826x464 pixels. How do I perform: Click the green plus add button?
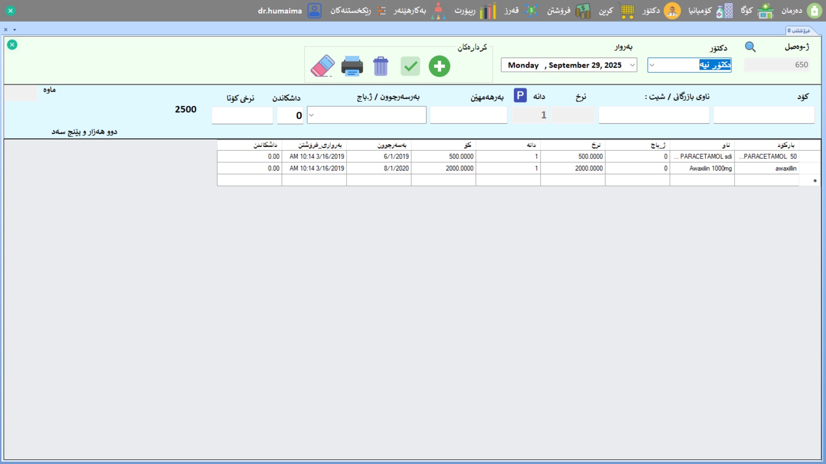click(439, 66)
